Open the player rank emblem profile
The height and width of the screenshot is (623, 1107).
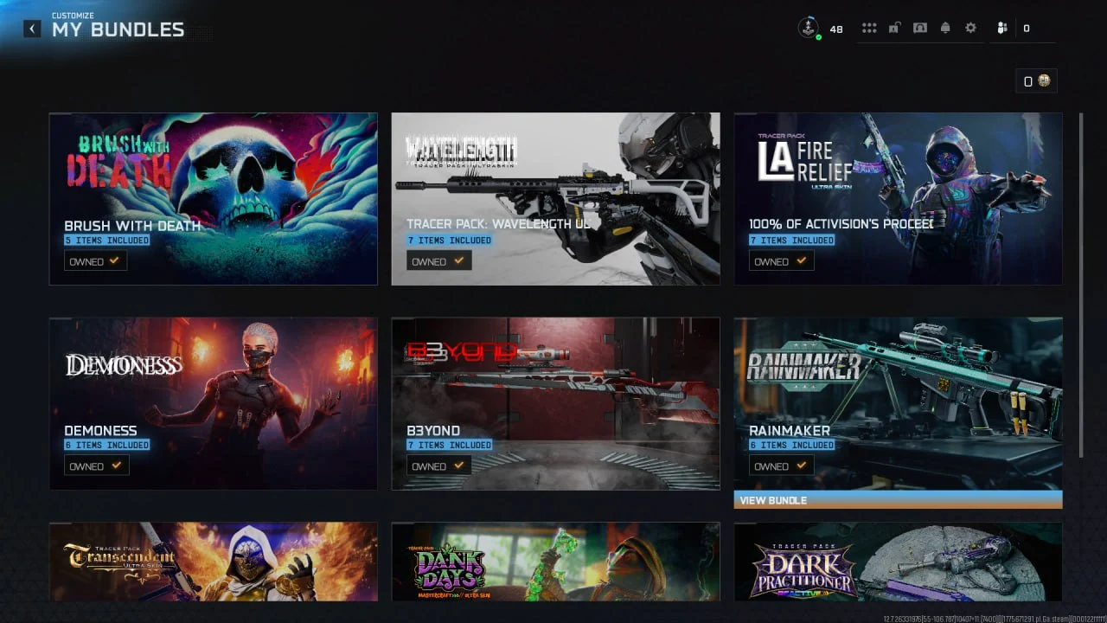pos(808,28)
